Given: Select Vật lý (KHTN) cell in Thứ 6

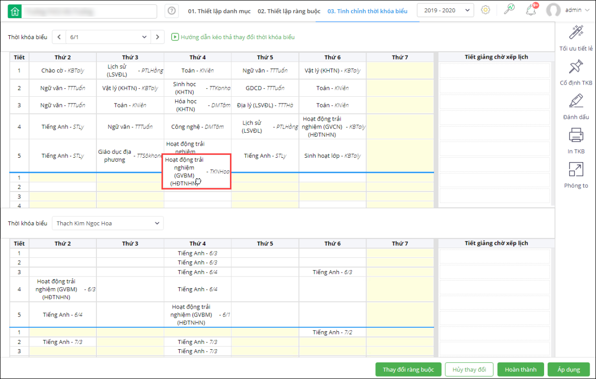Looking at the screenshot, I should point(333,70).
